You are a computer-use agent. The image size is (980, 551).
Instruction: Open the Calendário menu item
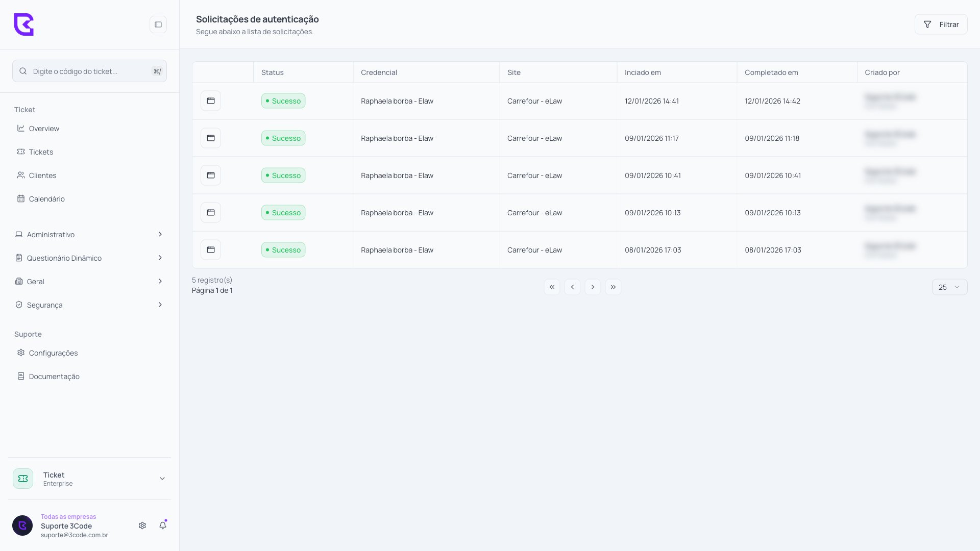coord(89,199)
